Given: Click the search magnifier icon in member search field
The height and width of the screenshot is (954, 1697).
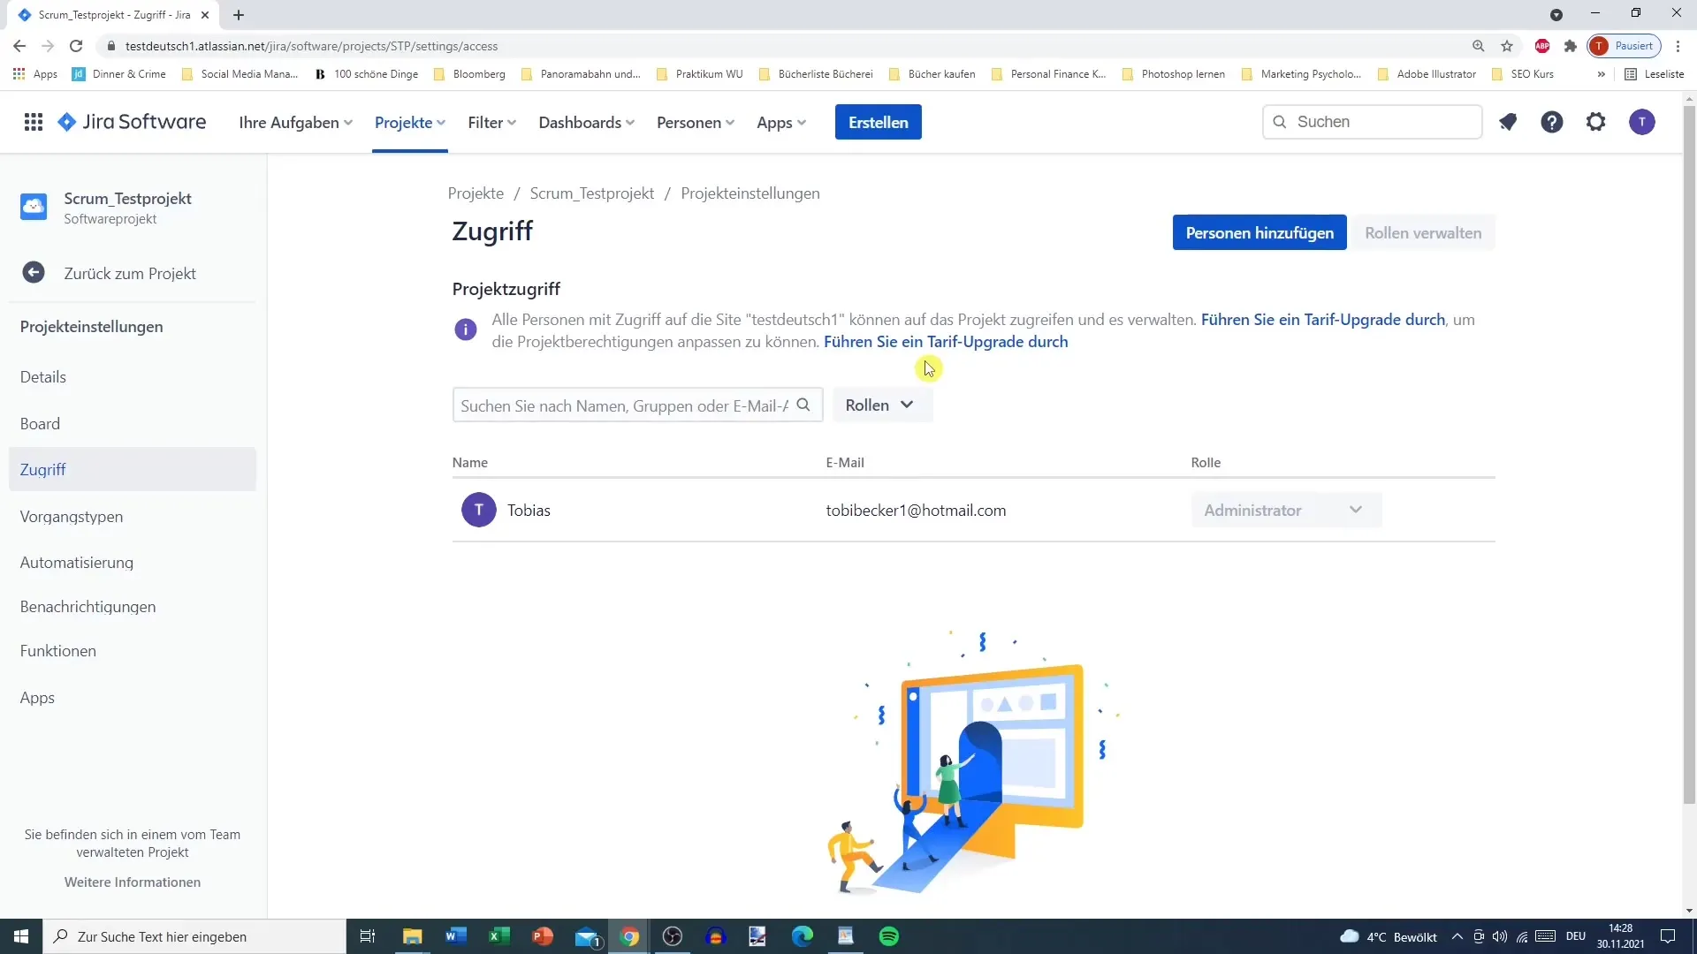Looking at the screenshot, I should click(803, 405).
